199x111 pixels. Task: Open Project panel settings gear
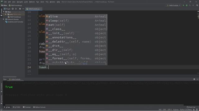20,9
